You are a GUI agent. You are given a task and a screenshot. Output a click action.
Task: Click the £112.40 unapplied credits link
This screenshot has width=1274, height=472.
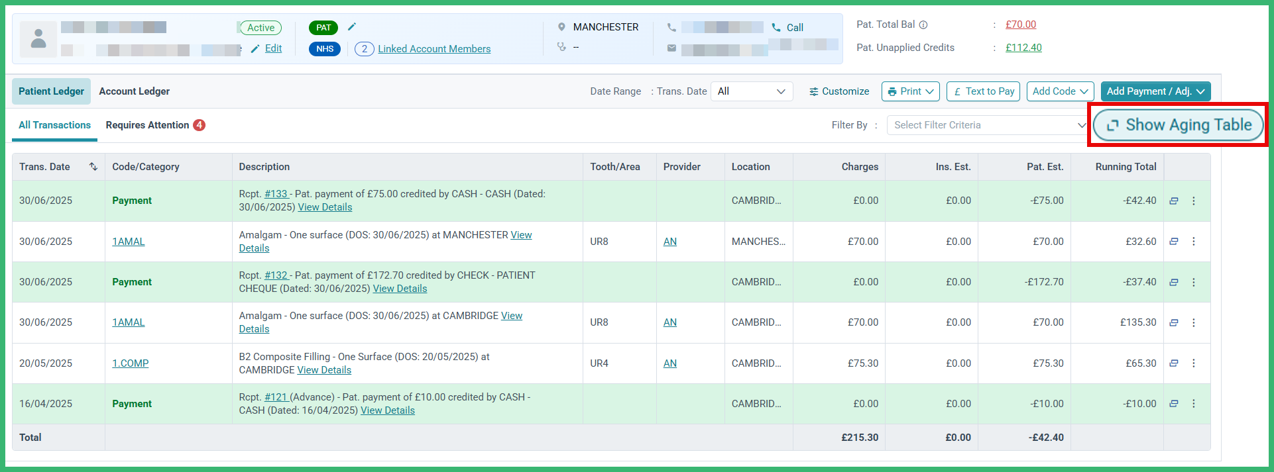[x=1023, y=48]
